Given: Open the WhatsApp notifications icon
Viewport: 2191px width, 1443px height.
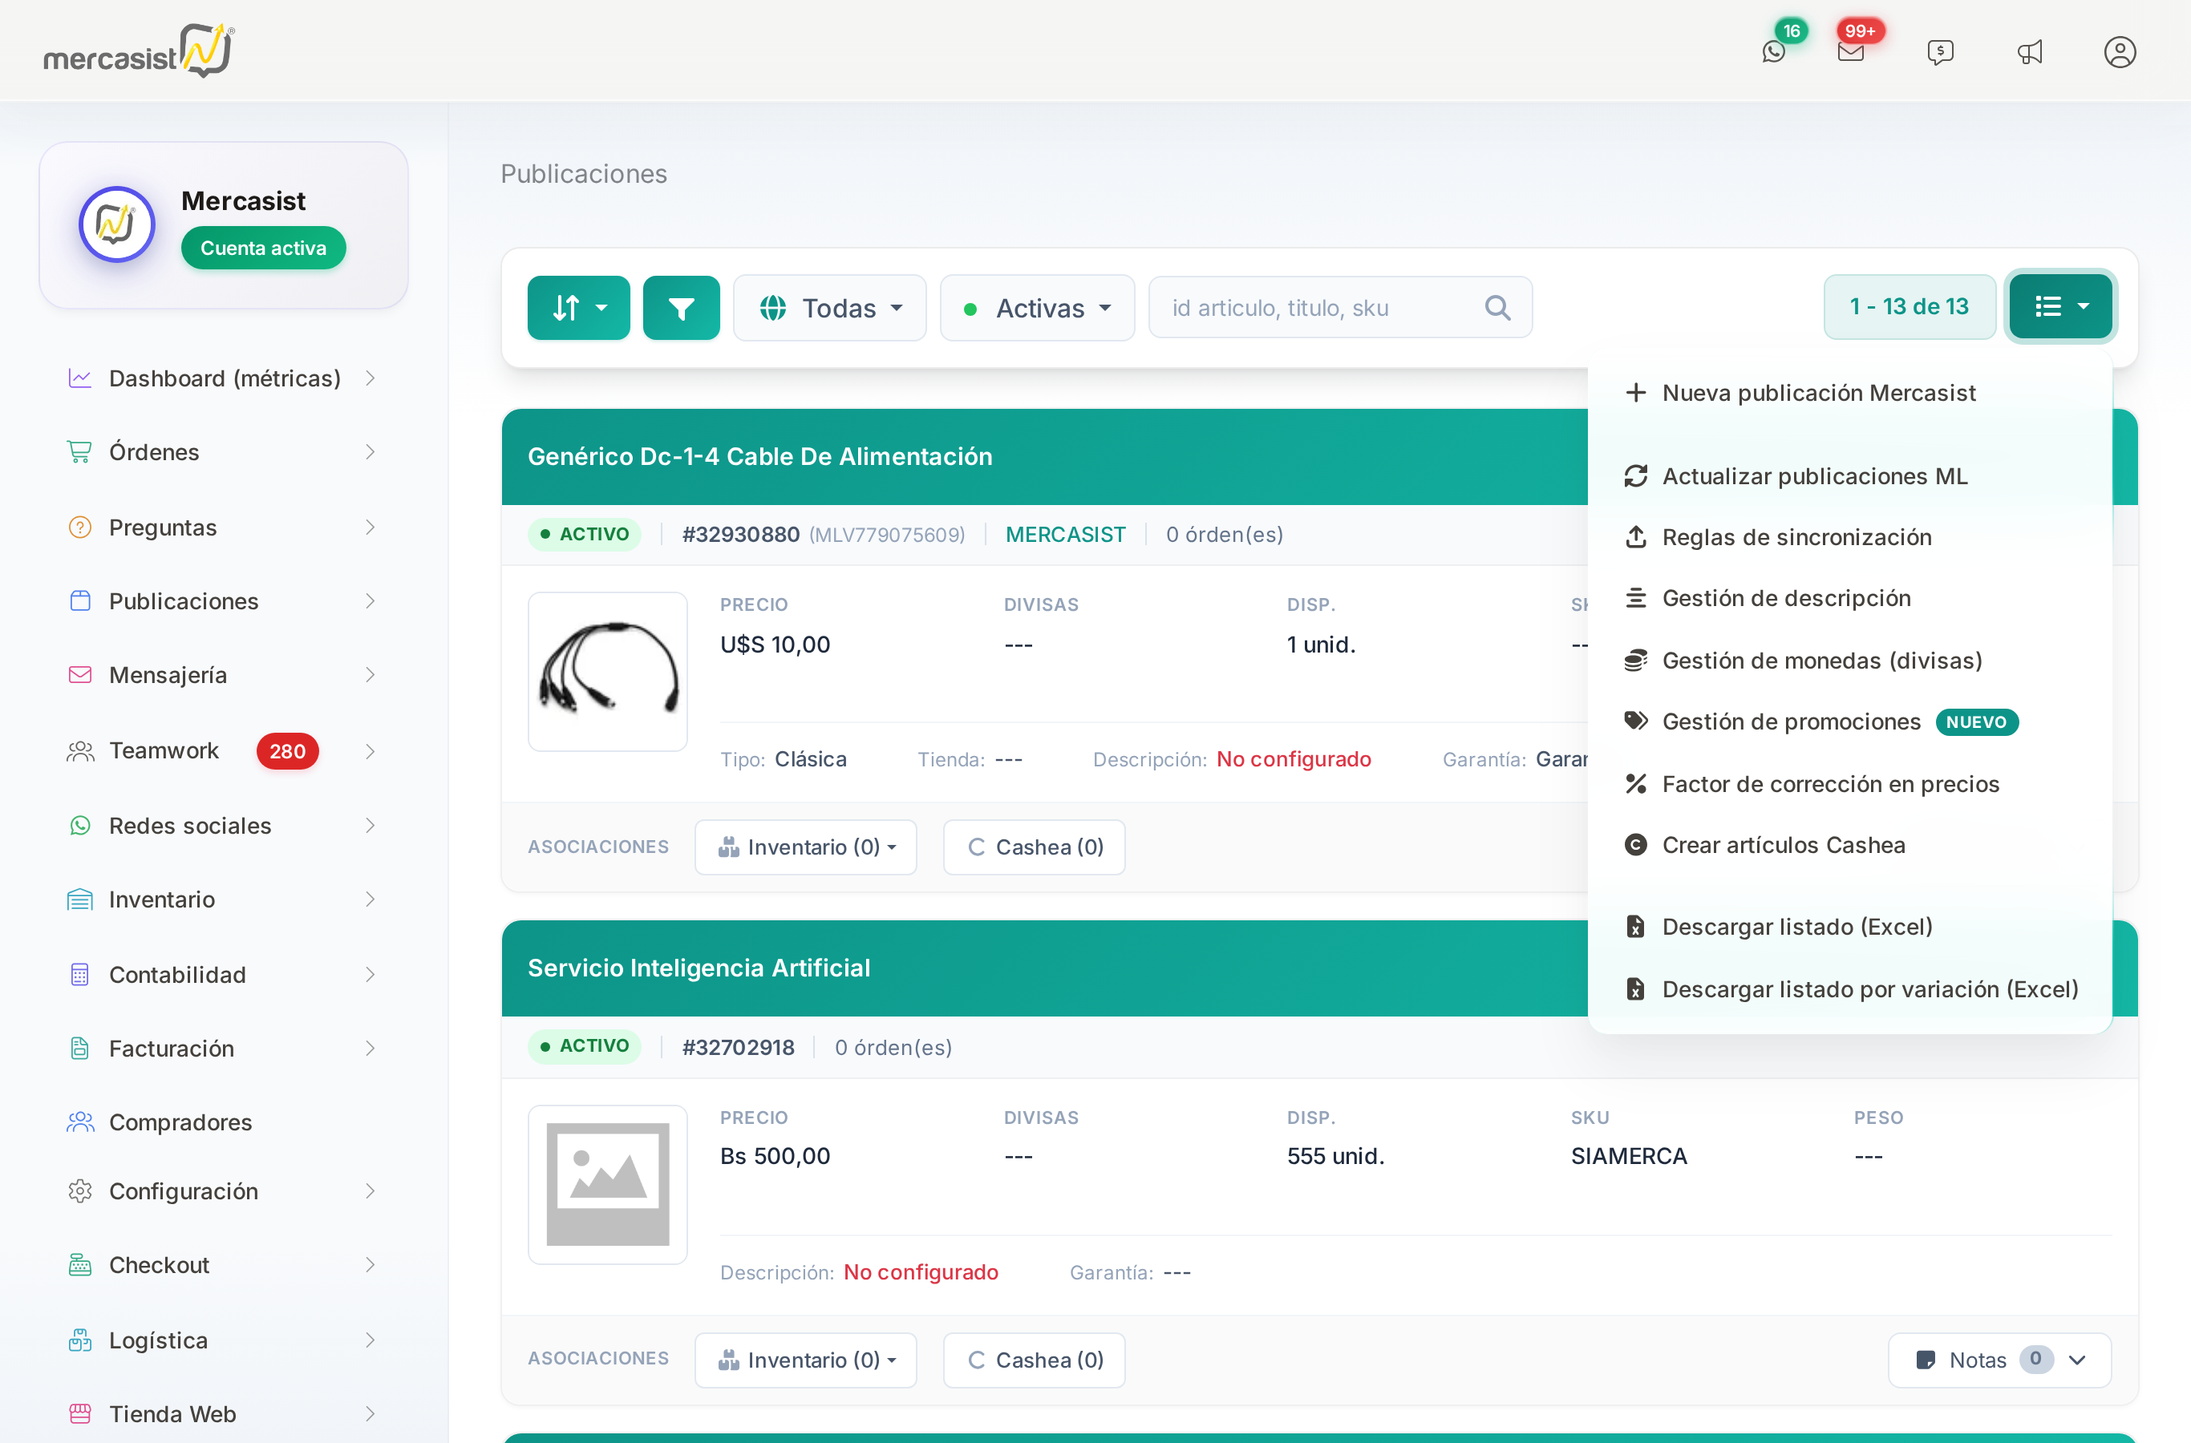Looking at the screenshot, I should (x=1773, y=51).
